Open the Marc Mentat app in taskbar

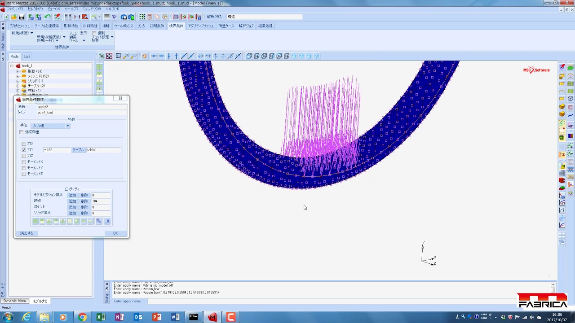212,317
